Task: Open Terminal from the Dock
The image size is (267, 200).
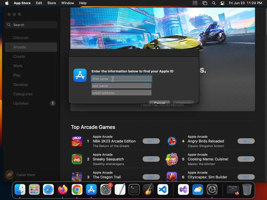Action: pyautogui.click(x=134, y=189)
